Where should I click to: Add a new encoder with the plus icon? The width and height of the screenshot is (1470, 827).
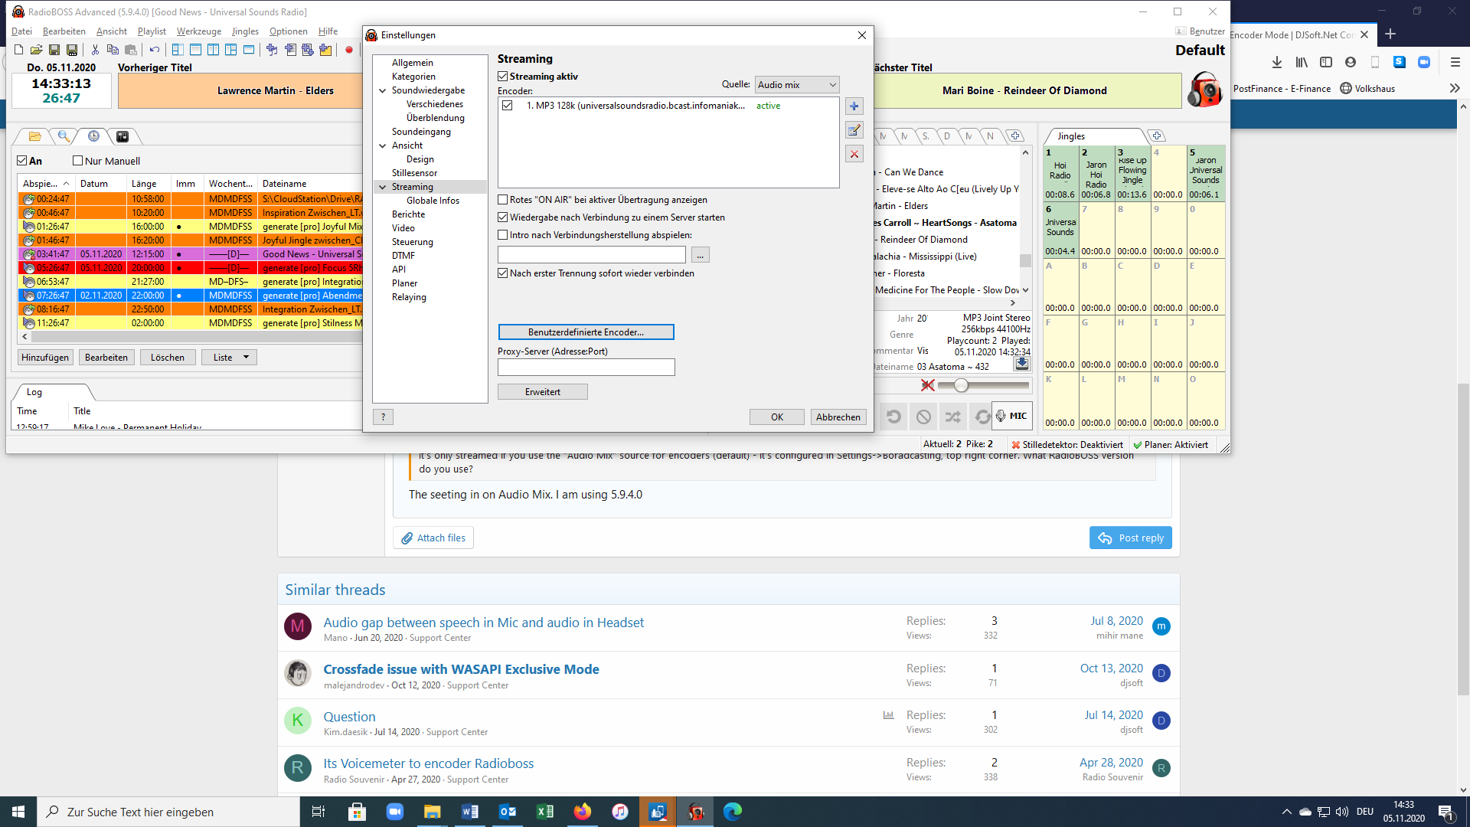(x=854, y=106)
